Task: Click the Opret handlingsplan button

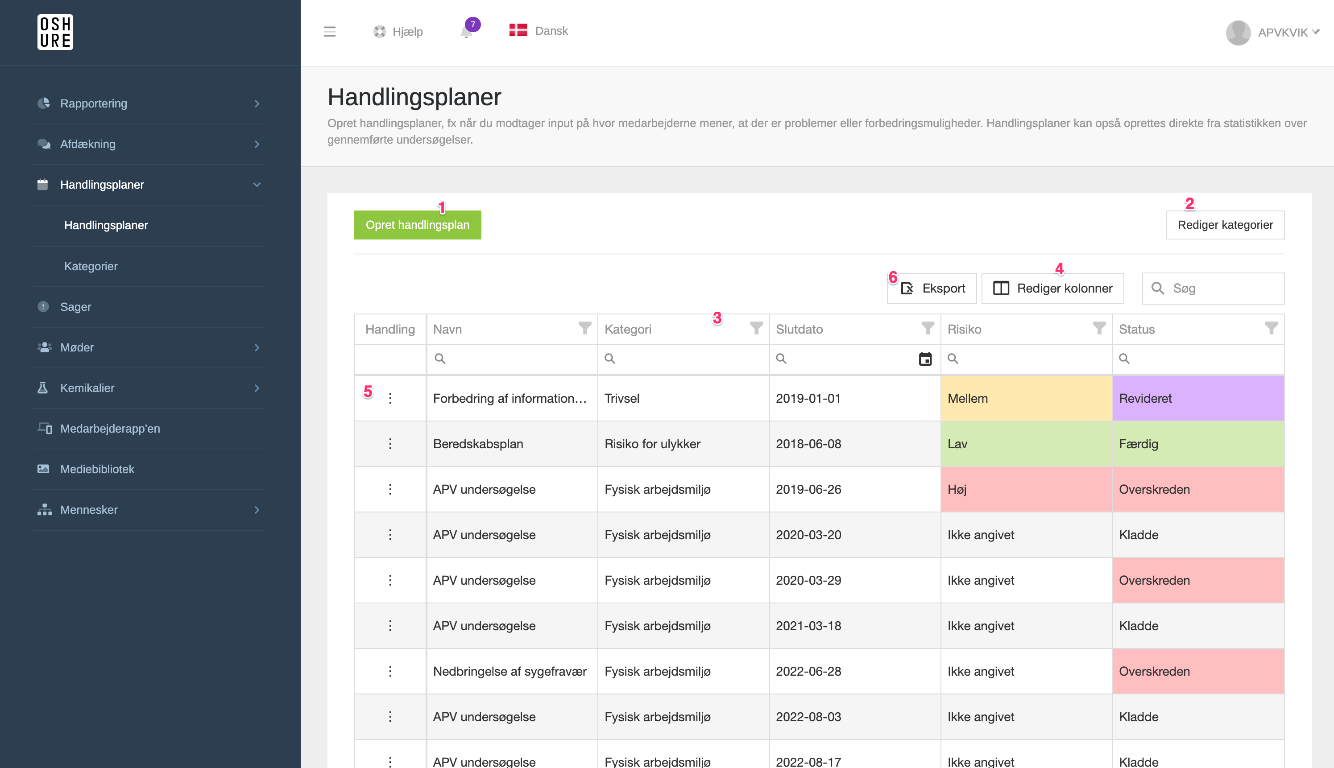Action: 417,225
